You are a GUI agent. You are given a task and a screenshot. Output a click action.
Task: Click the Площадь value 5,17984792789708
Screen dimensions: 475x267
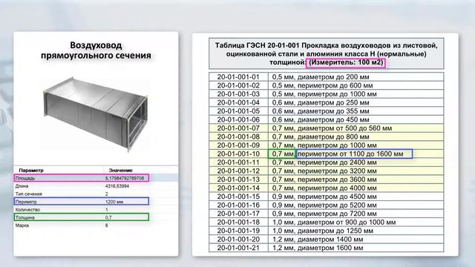point(125,178)
